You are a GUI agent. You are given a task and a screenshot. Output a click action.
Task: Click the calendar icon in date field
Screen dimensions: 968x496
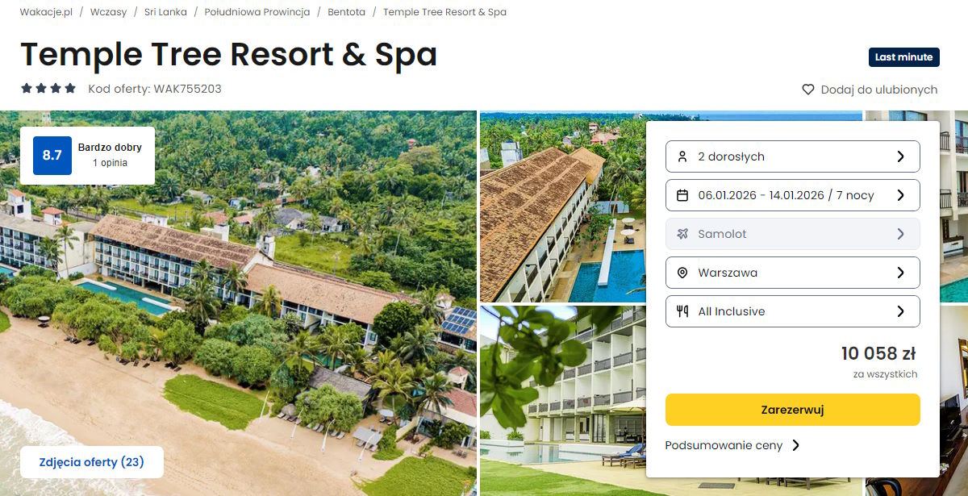(682, 195)
